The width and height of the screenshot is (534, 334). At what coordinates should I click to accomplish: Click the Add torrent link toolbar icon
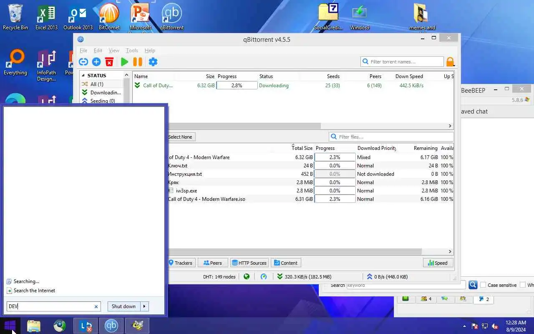(x=83, y=62)
